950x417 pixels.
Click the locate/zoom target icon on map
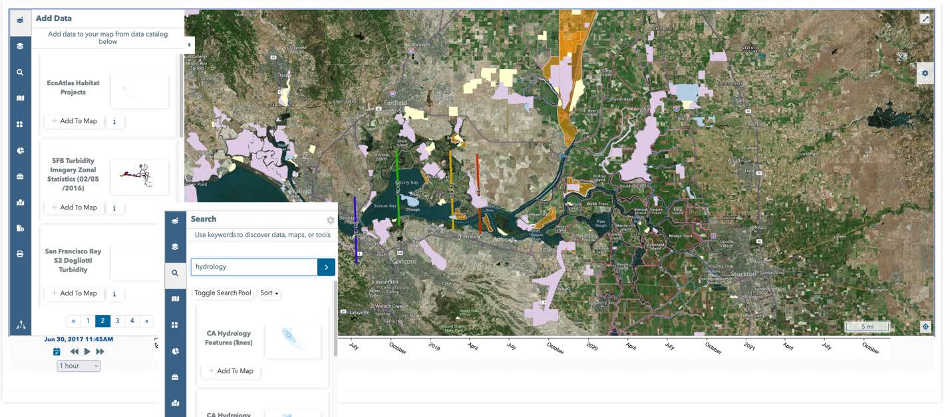coord(925,327)
